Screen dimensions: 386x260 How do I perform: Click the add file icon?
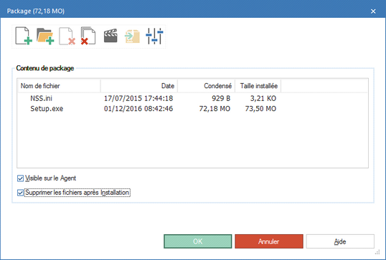[24, 36]
